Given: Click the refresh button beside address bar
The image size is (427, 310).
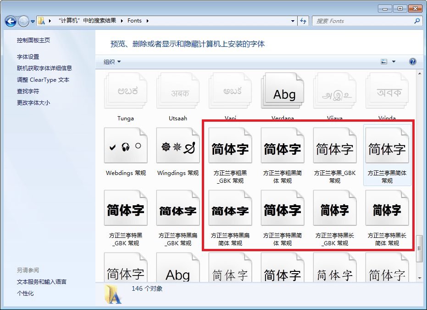Looking at the screenshot, I should (303, 21).
